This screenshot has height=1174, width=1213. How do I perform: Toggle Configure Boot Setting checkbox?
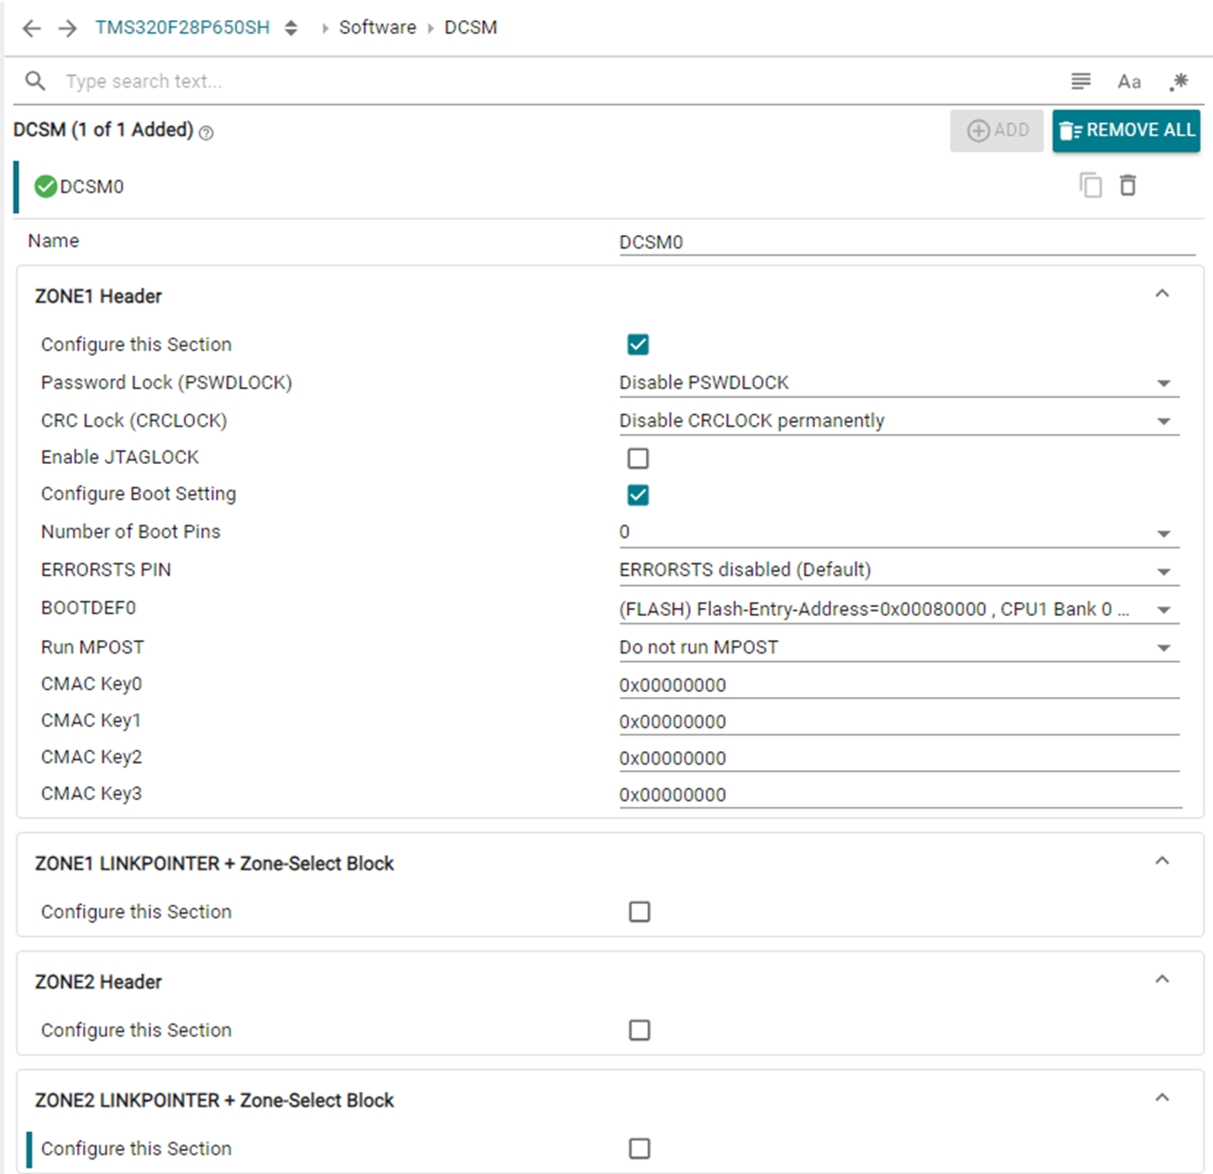click(638, 495)
